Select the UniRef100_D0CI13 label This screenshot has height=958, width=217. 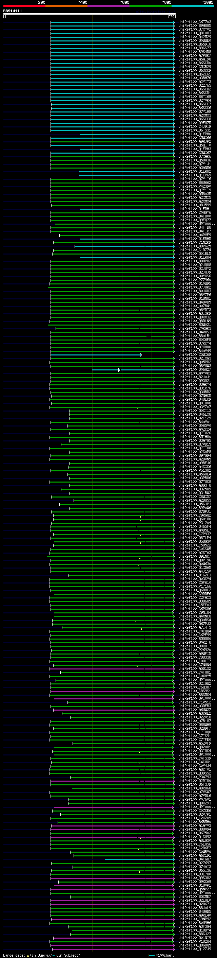(x=195, y=411)
